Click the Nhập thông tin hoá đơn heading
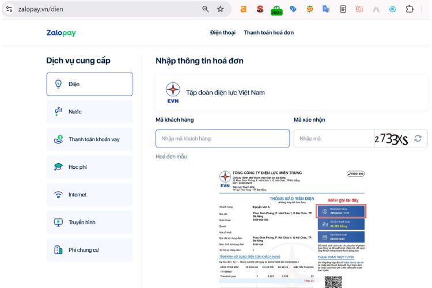Screen dimensions: 432x288 (199, 60)
